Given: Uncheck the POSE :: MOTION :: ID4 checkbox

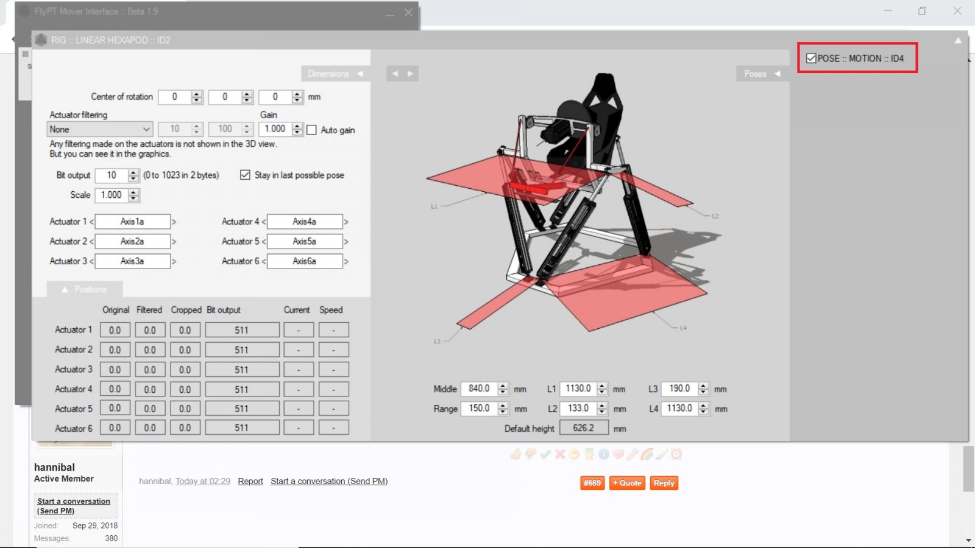Looking at the screenshot, I should 811,58.
